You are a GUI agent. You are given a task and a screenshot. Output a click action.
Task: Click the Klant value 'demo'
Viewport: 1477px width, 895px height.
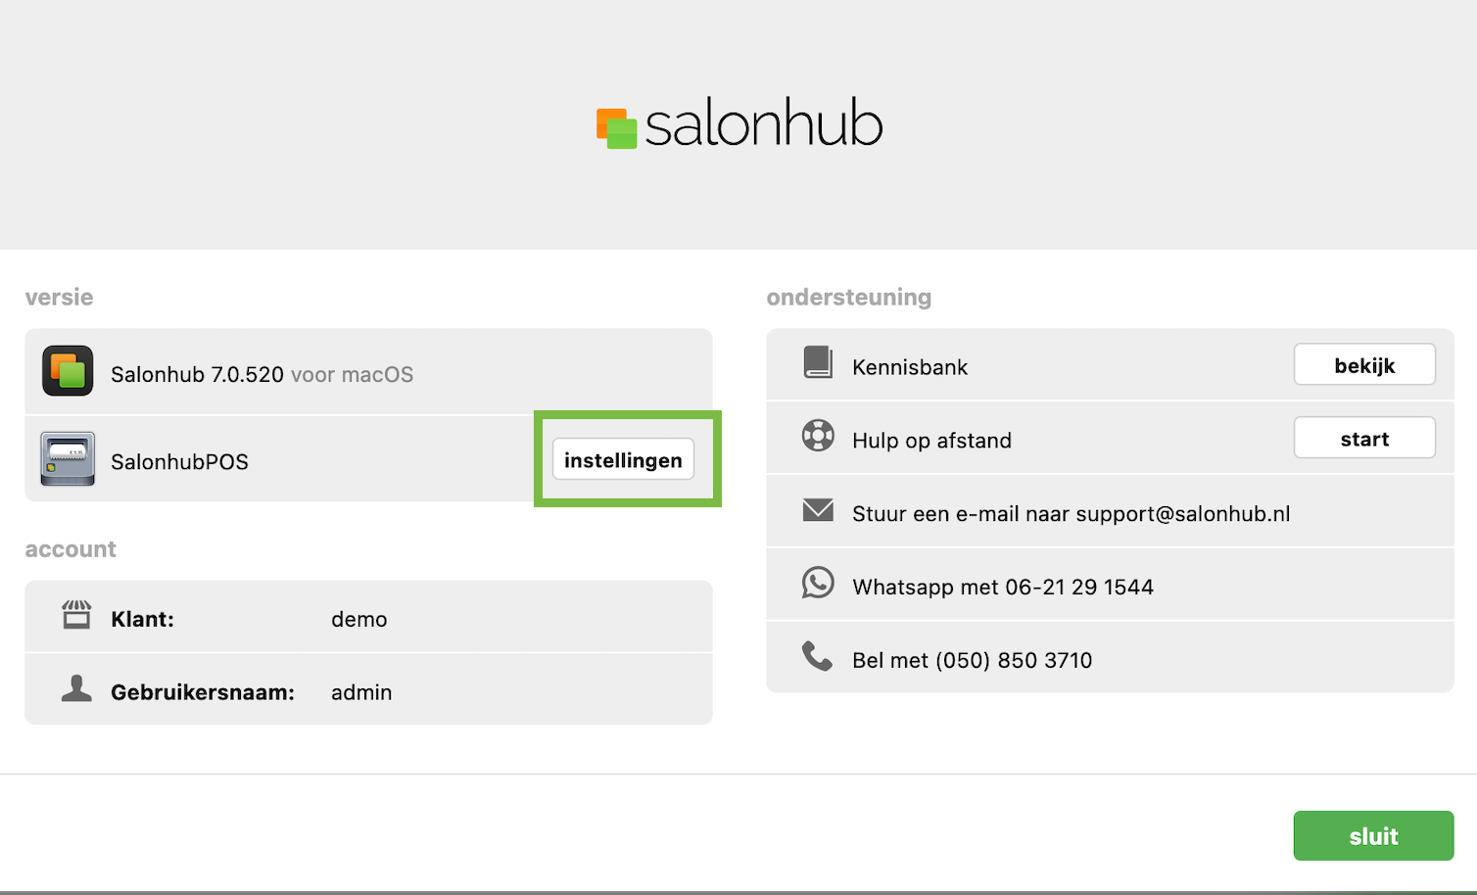click(x=359, y=619)
